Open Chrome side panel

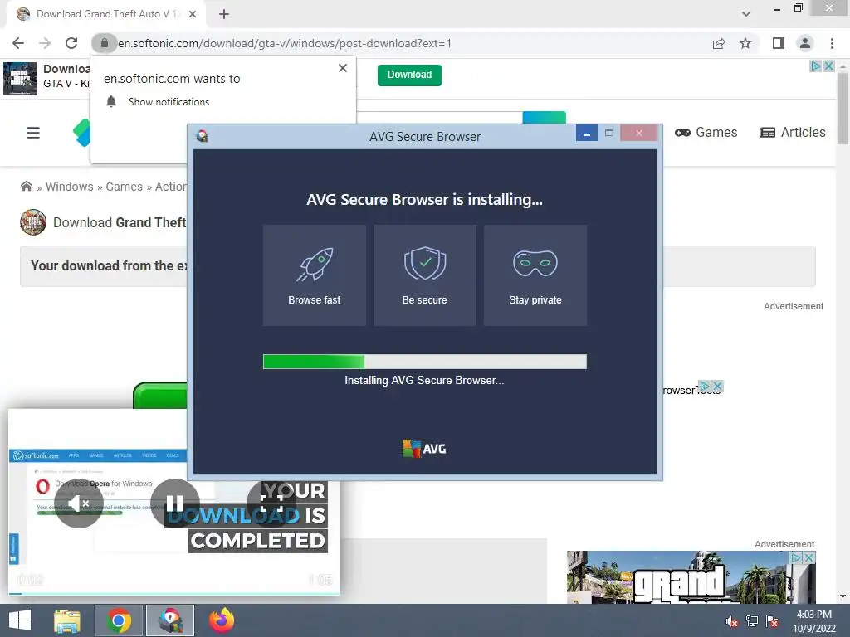(779, 43)
